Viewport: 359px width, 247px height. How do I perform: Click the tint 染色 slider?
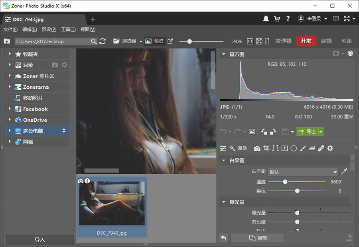(x=297, y=191)
